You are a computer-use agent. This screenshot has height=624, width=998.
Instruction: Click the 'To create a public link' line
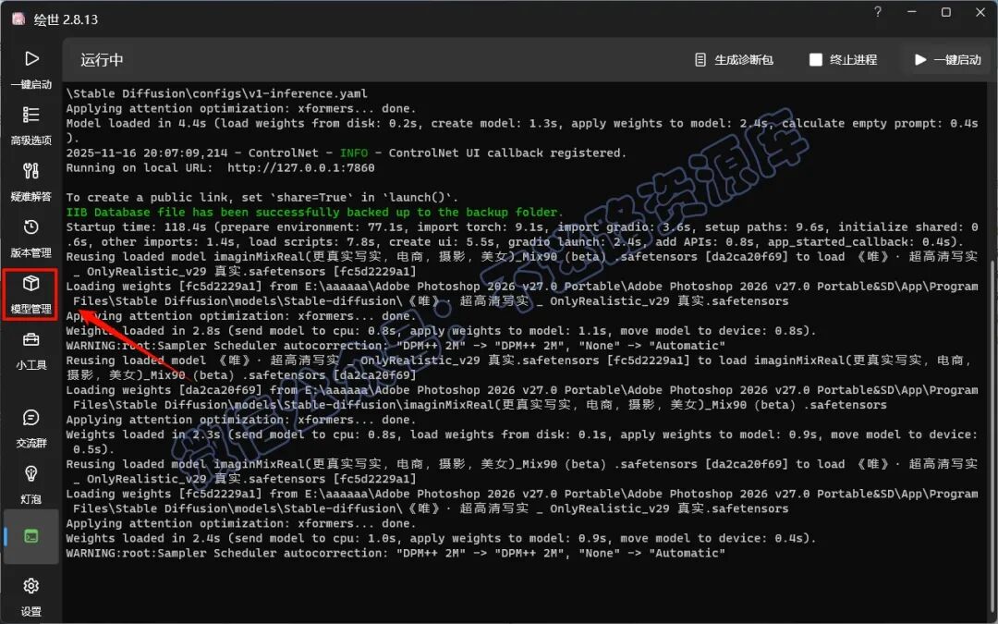(x=262, y=198)
